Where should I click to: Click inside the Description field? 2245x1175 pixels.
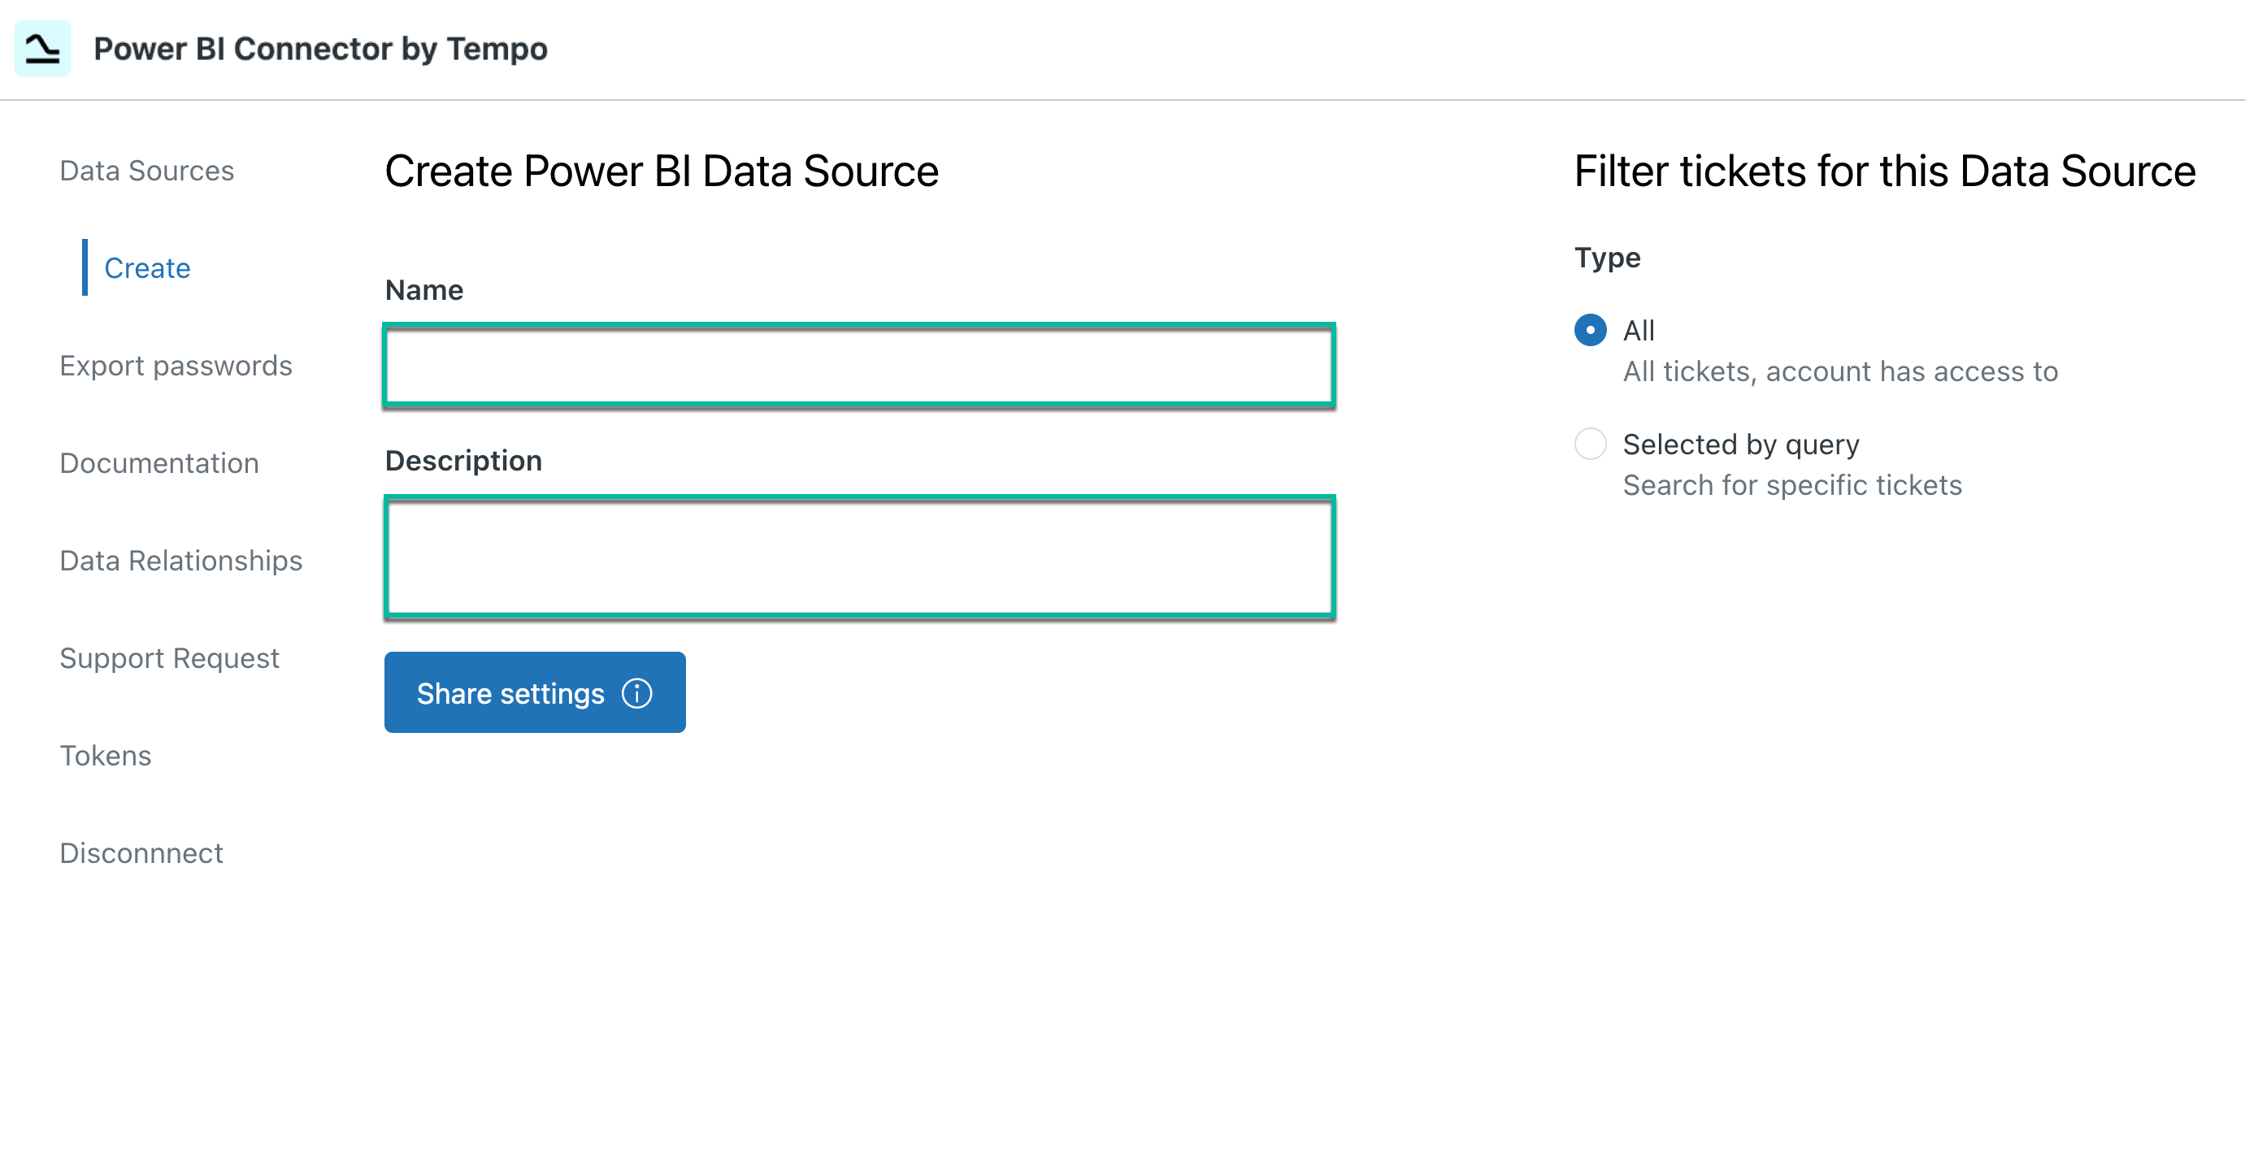click(x=858, y=557)
